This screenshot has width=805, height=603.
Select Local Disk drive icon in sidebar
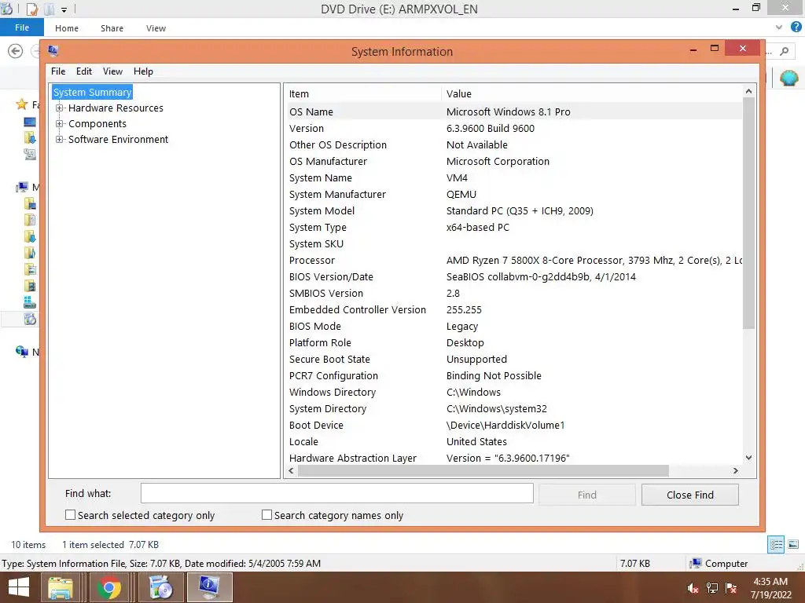(x=30, y=302)
